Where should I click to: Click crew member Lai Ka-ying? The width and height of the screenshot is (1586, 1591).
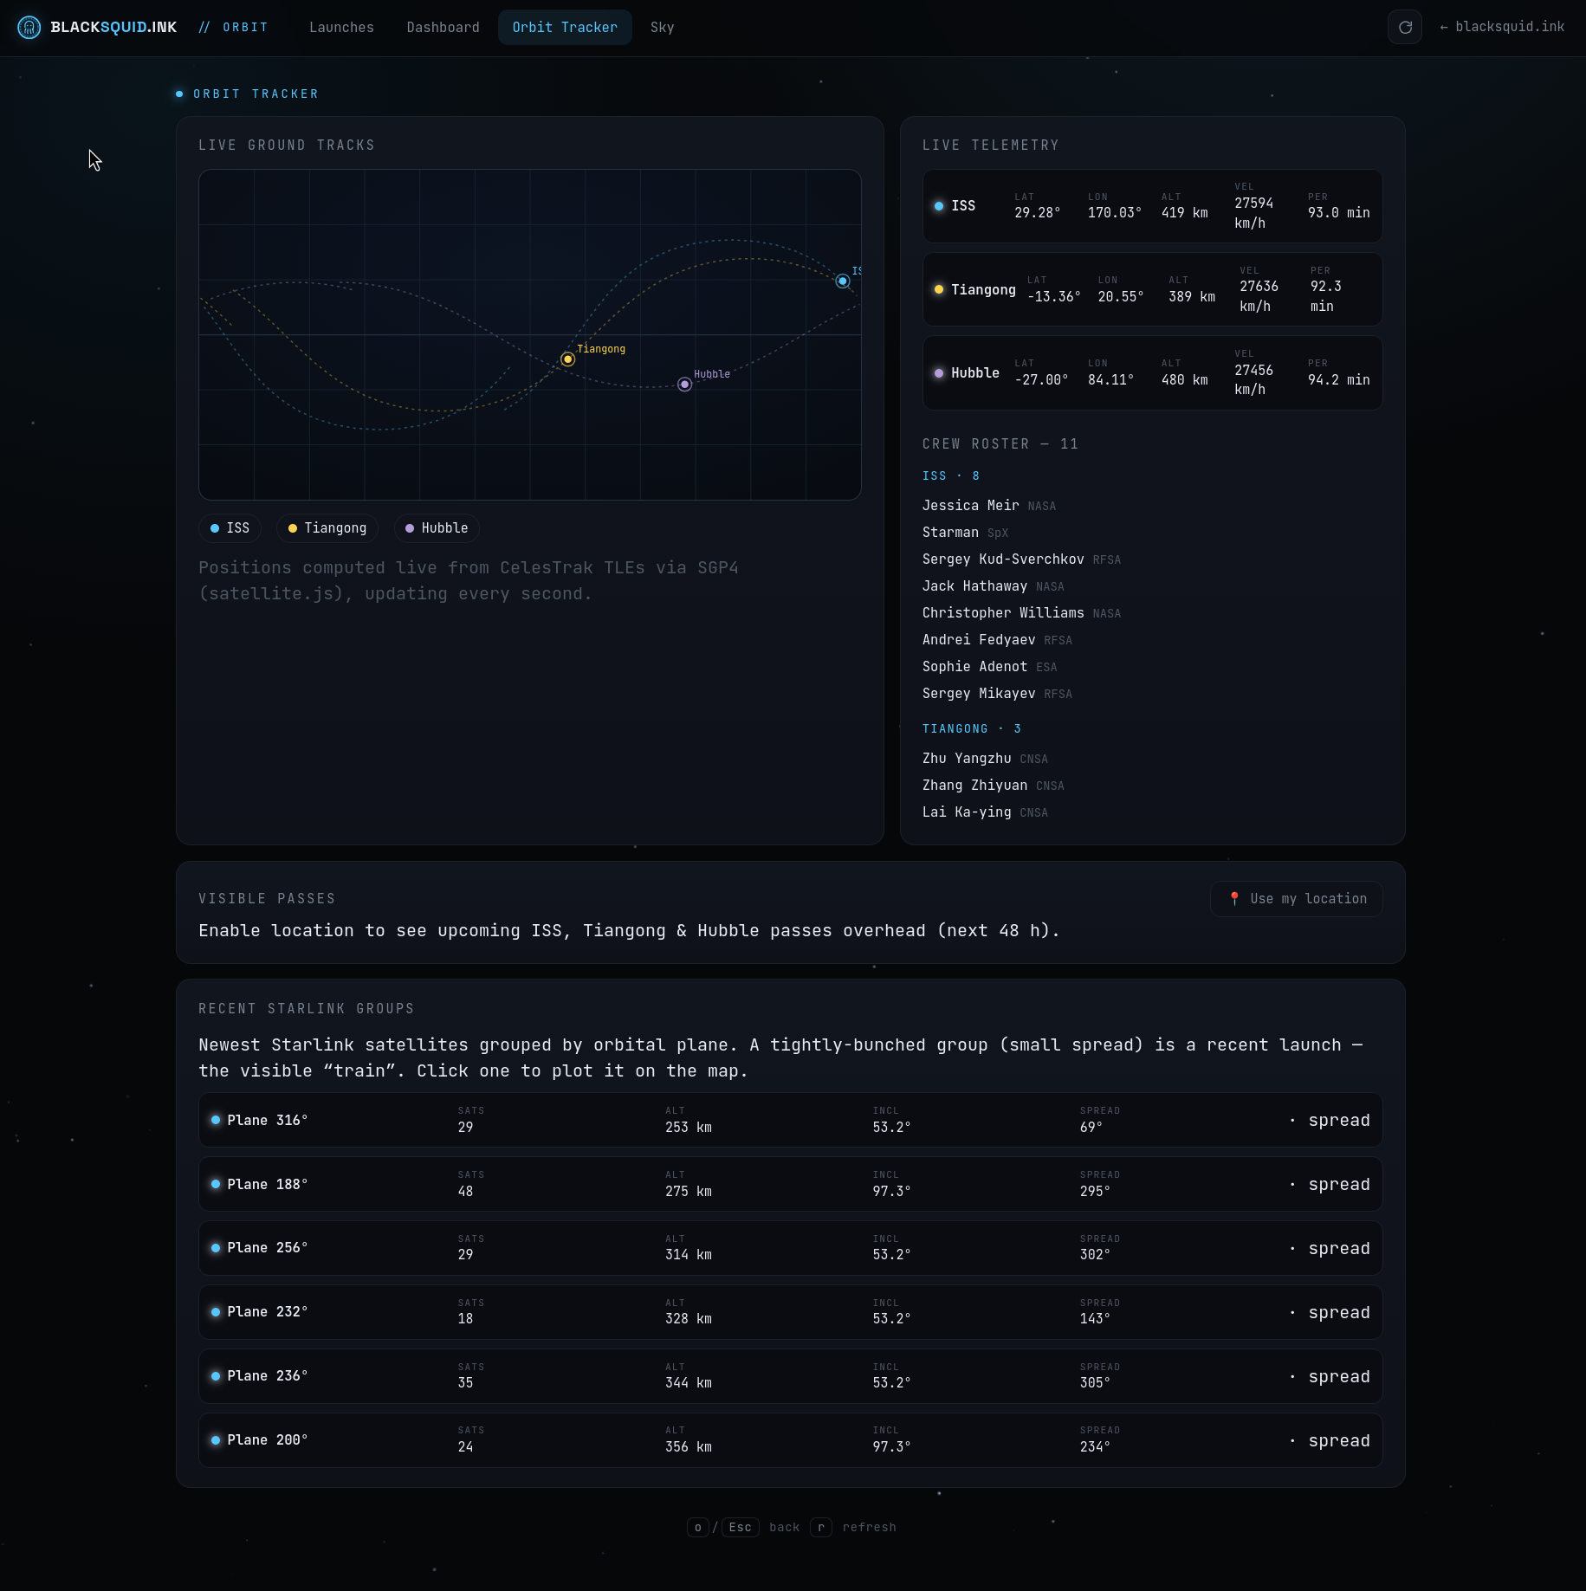[967, 812]
